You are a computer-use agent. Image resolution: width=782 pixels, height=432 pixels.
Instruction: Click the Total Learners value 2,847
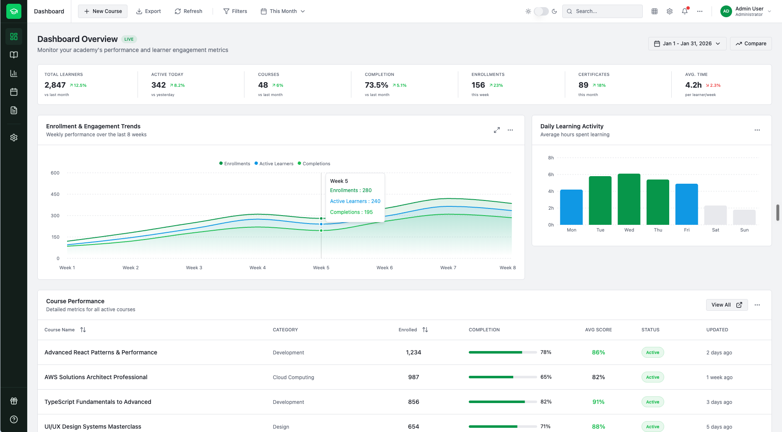pyautogui.click(x=55, y=85)
